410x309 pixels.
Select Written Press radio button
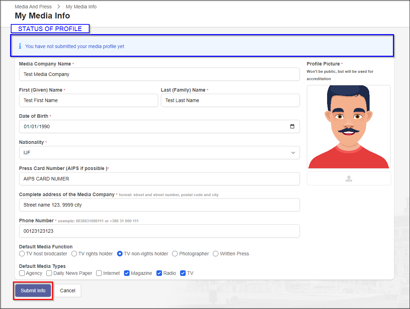(216, 254)
